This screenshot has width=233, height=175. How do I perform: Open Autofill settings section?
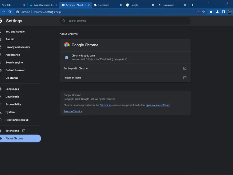[10, 39]
